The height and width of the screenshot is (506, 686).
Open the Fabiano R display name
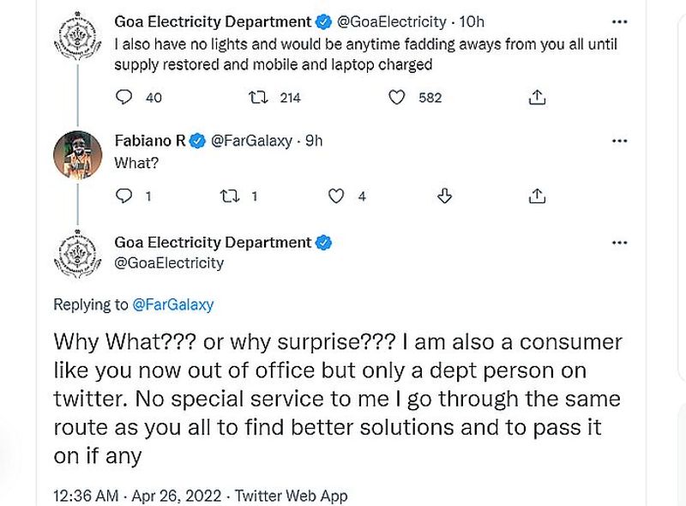(x=148, y=141)
